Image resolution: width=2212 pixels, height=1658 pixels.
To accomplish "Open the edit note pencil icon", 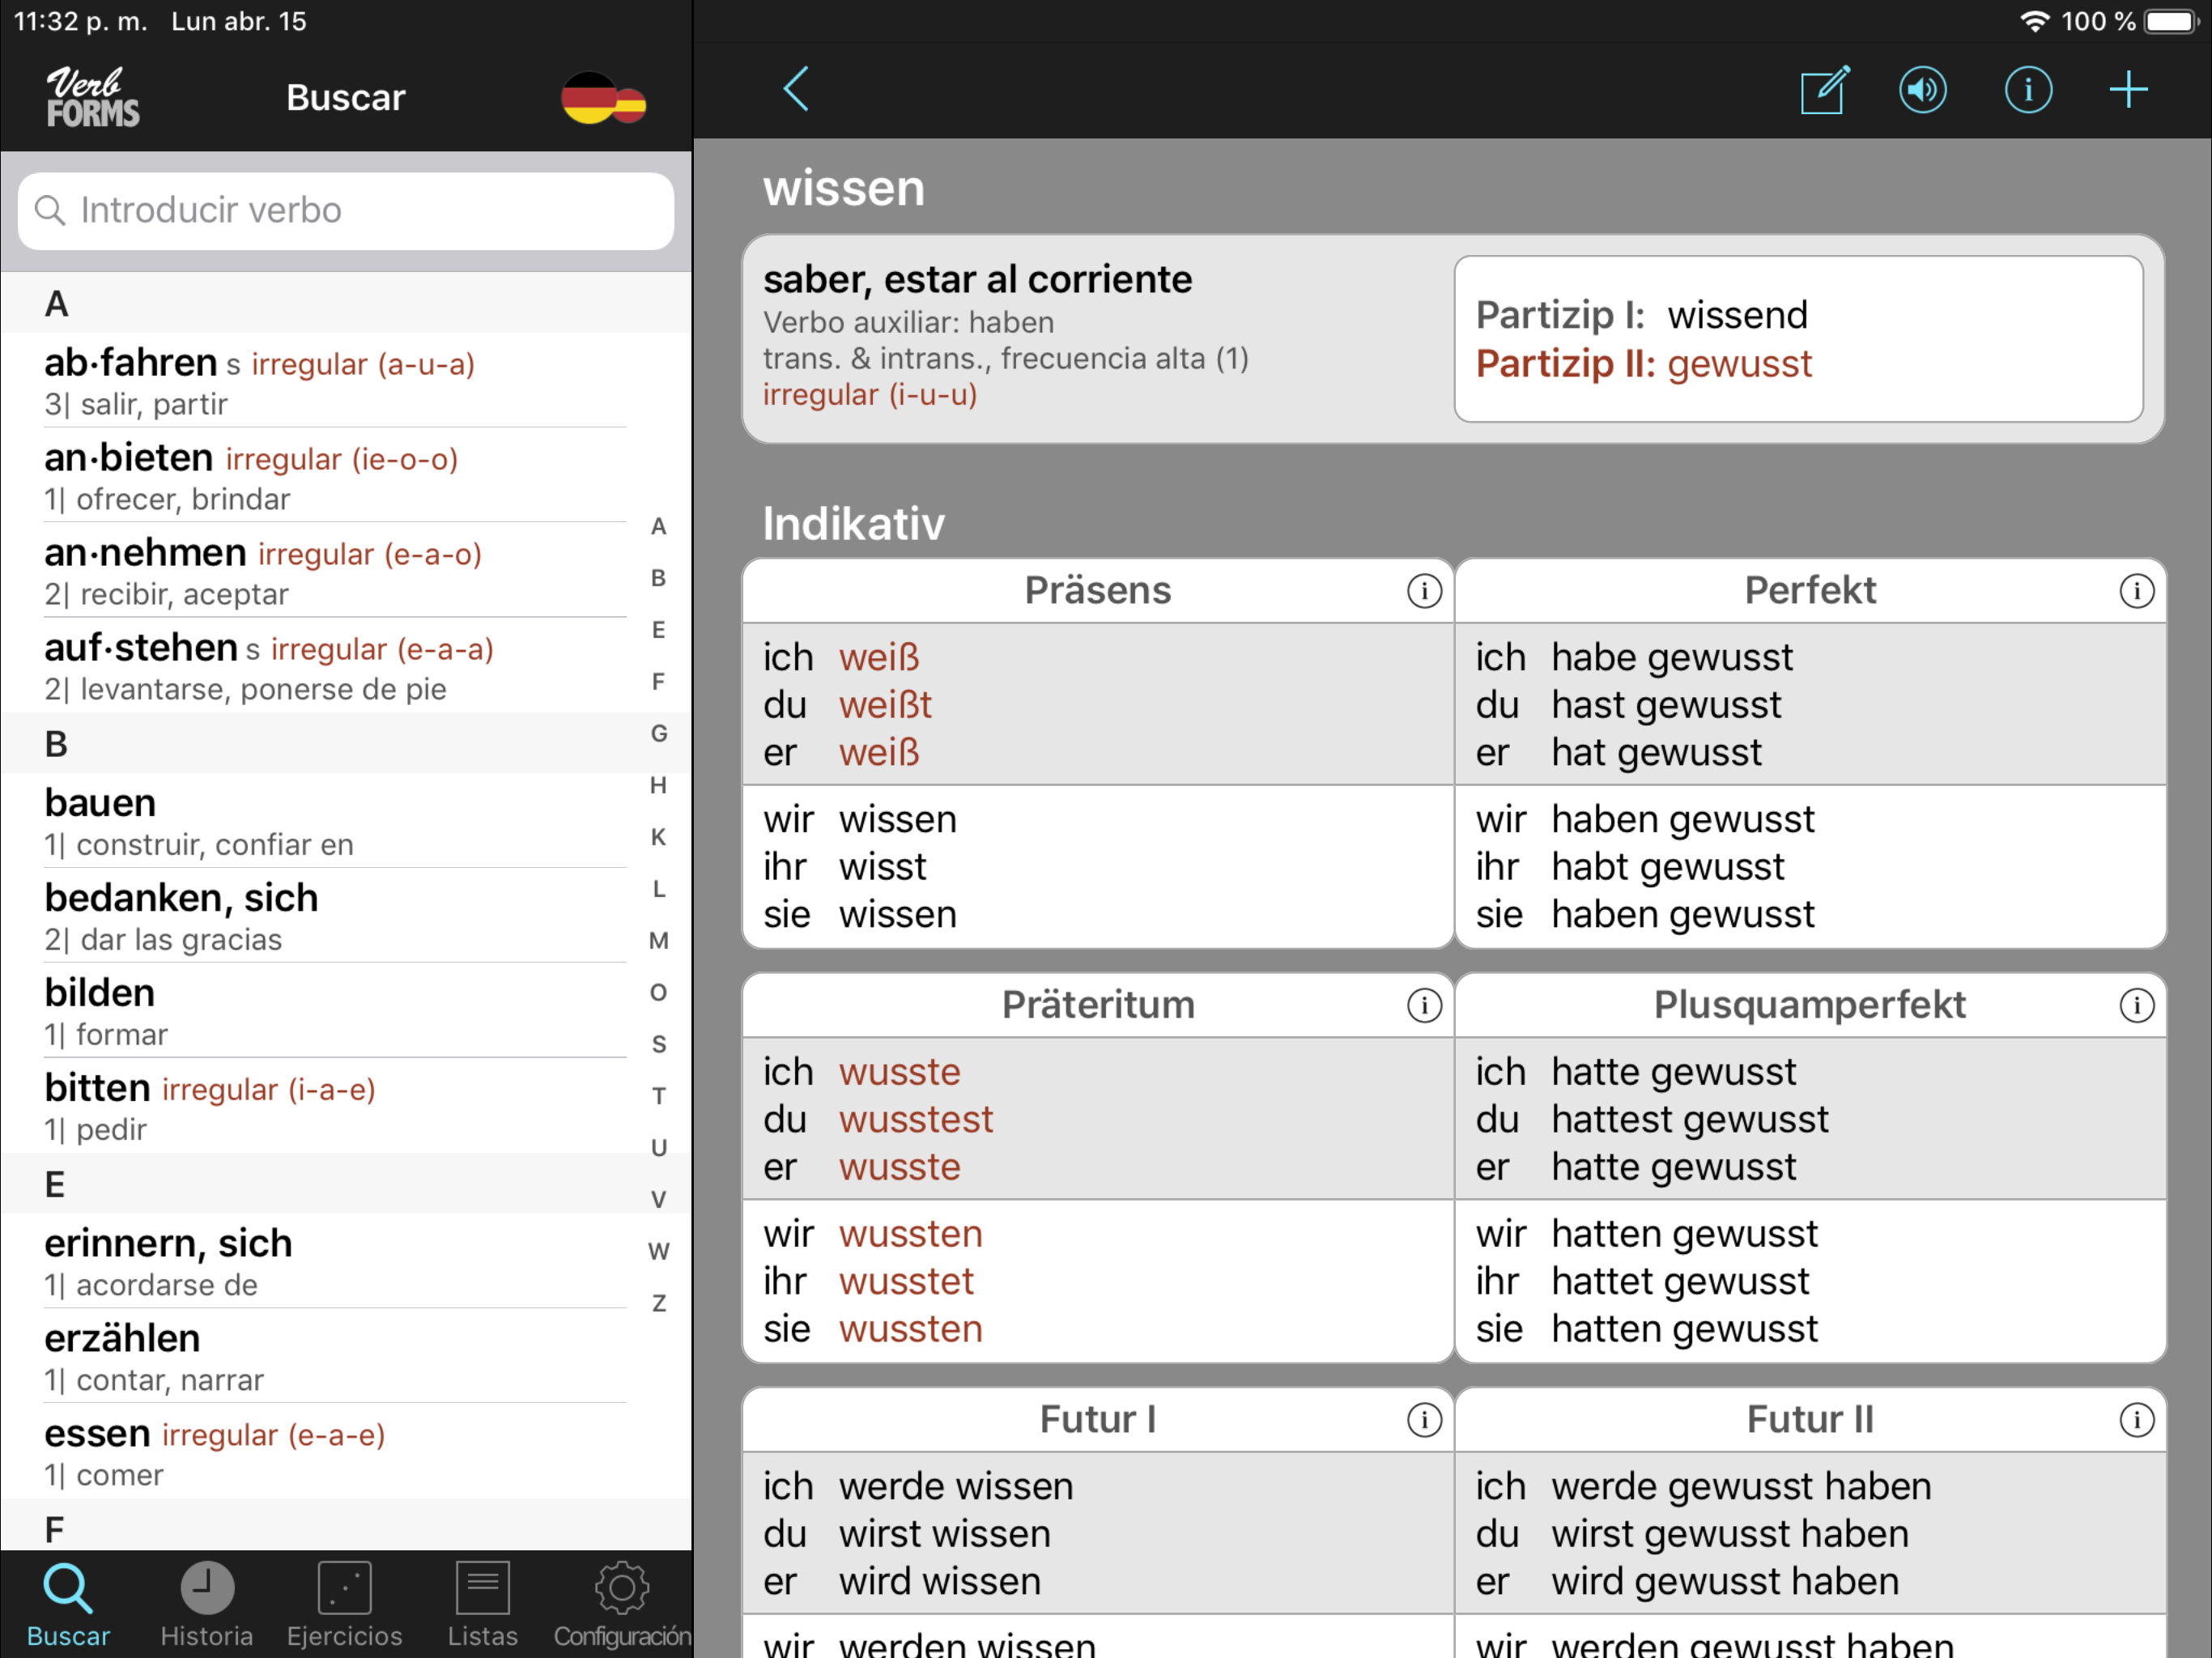I will click(1824, 91).
